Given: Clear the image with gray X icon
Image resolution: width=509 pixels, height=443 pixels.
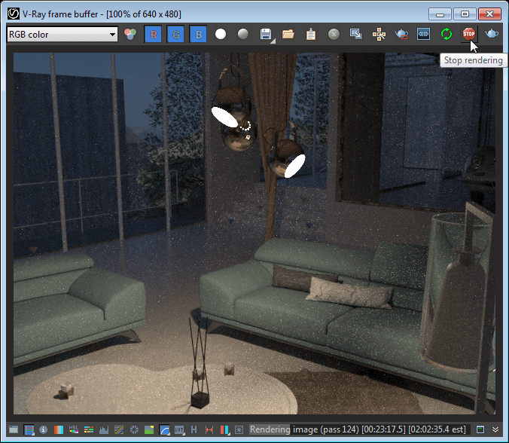Looking at the screenshot, I should click(334, 34).
